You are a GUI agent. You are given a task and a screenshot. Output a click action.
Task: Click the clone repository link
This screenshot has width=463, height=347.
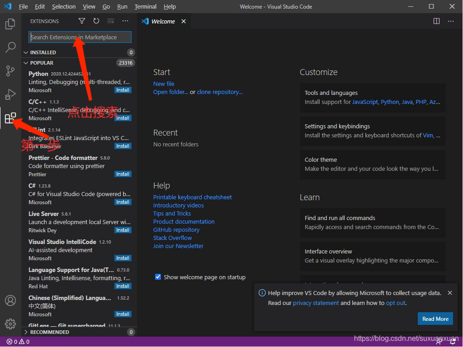pos(220,92)
